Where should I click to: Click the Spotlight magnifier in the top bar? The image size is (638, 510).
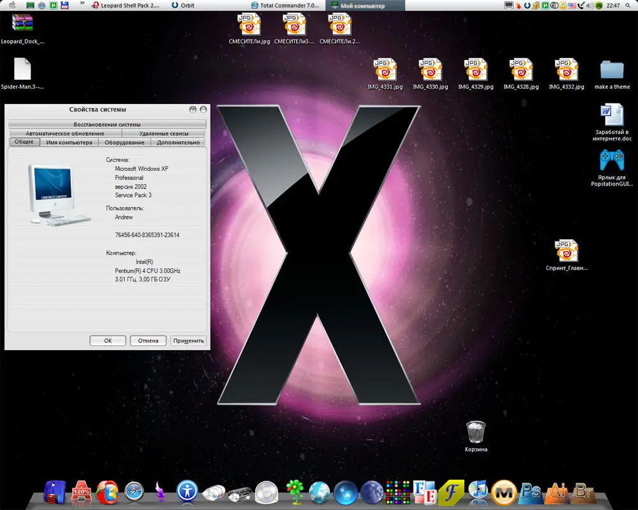pos(628,5)
